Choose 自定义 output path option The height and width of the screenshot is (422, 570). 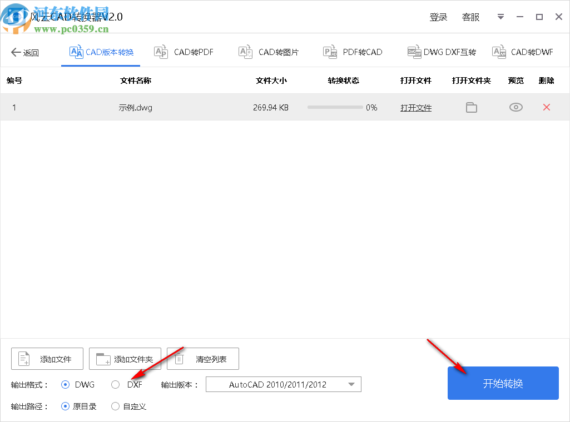click(x=115, y=406)
